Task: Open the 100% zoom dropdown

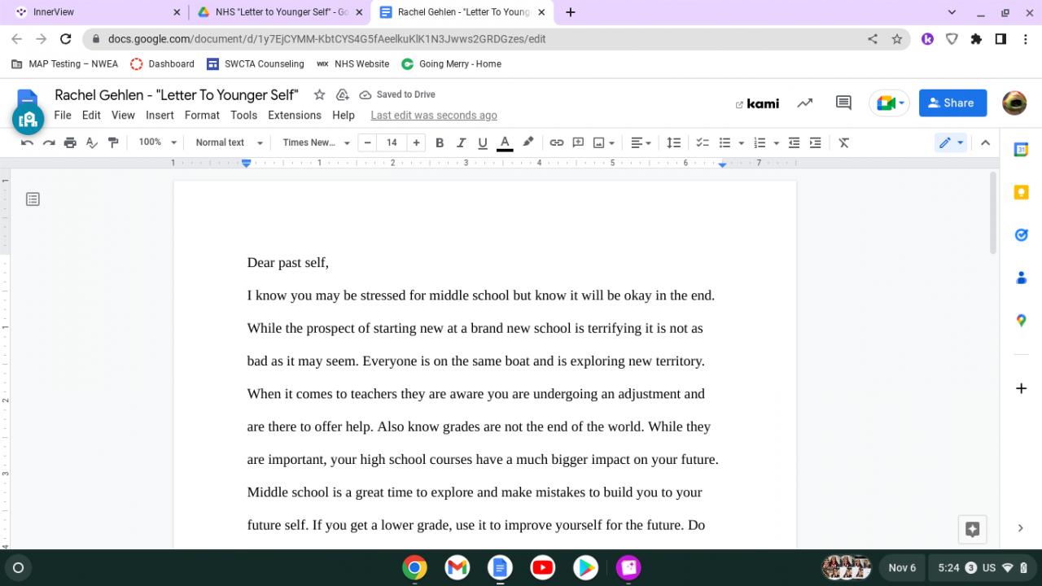Action: point(157,142)
